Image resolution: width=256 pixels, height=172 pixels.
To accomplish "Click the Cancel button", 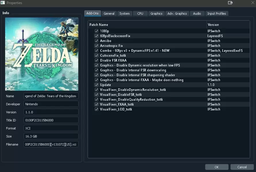I will [242, 167].
